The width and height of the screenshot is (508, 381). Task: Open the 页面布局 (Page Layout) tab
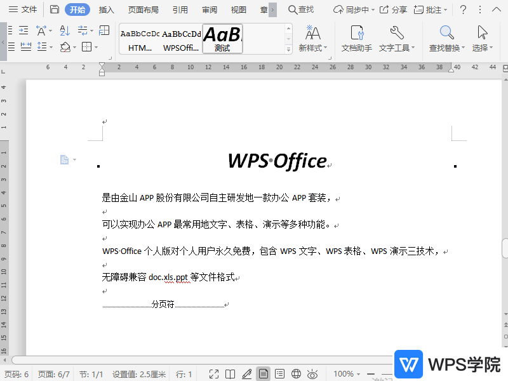(142, 10)
